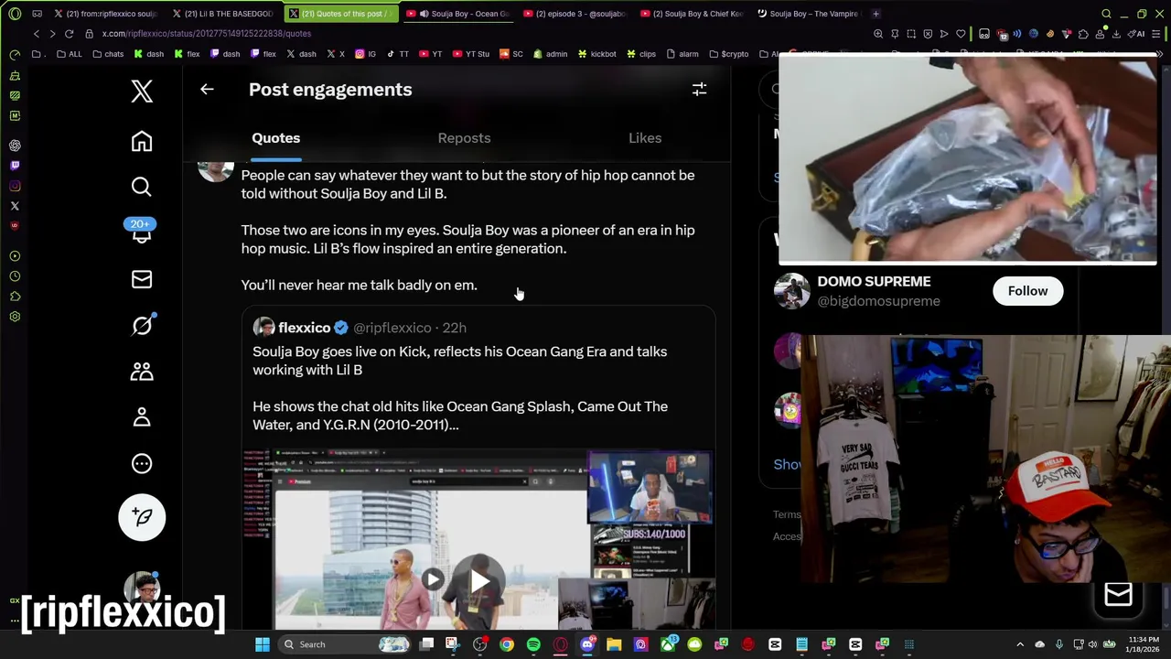Open the engagements filter settings icon
This screenshot has height=659, width=1171.
[699, 90]
